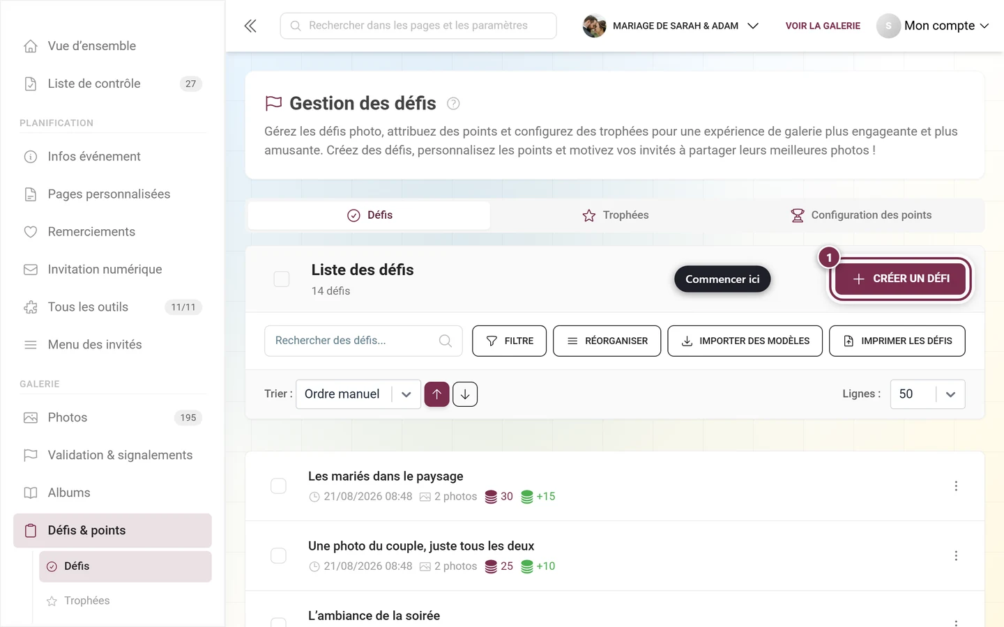The height and width of the screenshot is (627, 1004).
Task: Switch to the Configuration des points tab
Action: click(x=862, y=215)
